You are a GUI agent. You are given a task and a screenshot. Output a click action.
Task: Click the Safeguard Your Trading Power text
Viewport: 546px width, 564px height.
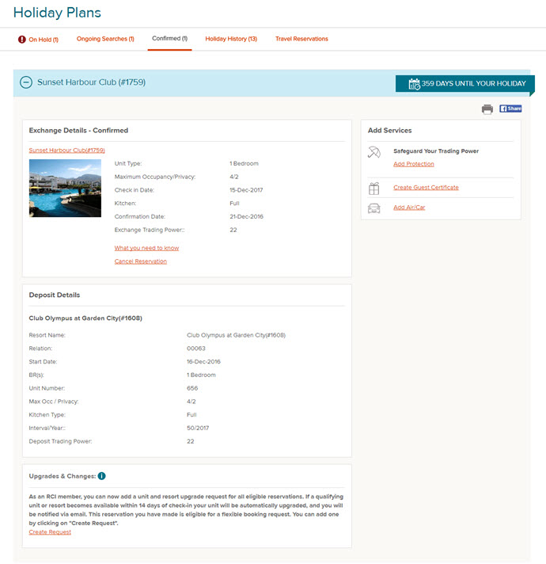pos(436,151)
